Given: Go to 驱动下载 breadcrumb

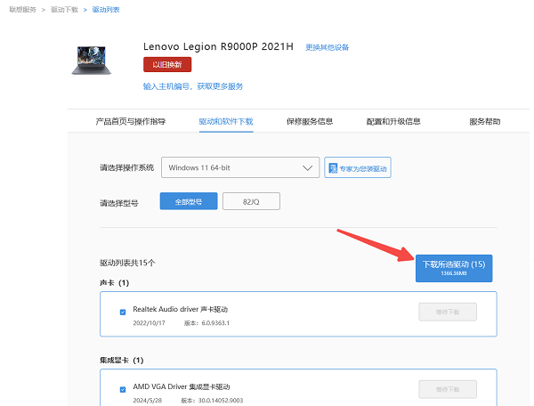Looking at the screenshot, I should pyautogui.click(x=64, y=10).
